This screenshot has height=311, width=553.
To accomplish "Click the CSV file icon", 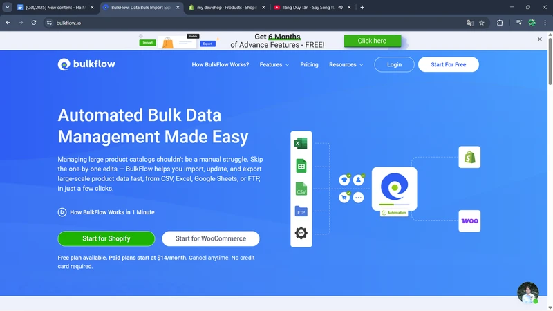I will tap(301, 189).
